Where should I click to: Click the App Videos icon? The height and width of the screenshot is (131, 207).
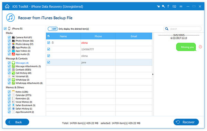[x=13, y=51]
